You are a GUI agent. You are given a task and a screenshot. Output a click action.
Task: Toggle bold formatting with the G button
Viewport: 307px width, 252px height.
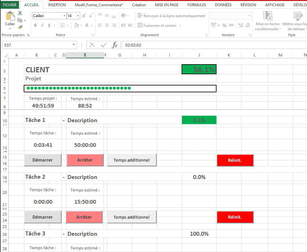(x=35, y=25)
